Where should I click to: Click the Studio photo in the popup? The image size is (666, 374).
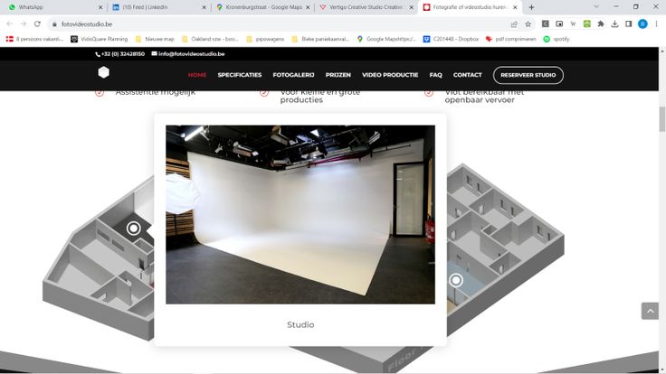coord(300,214)
